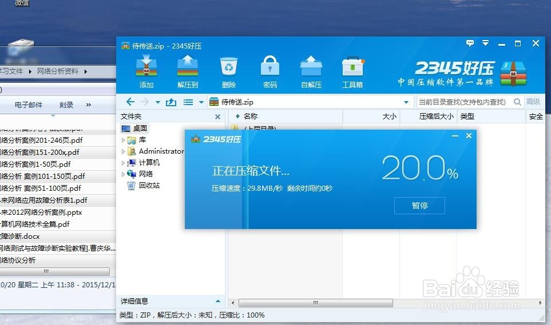Image resolution: width=551 pixels, height=325 pixels.
Task: Open 高级 advanced search
Action: click(x=533, y=102)
